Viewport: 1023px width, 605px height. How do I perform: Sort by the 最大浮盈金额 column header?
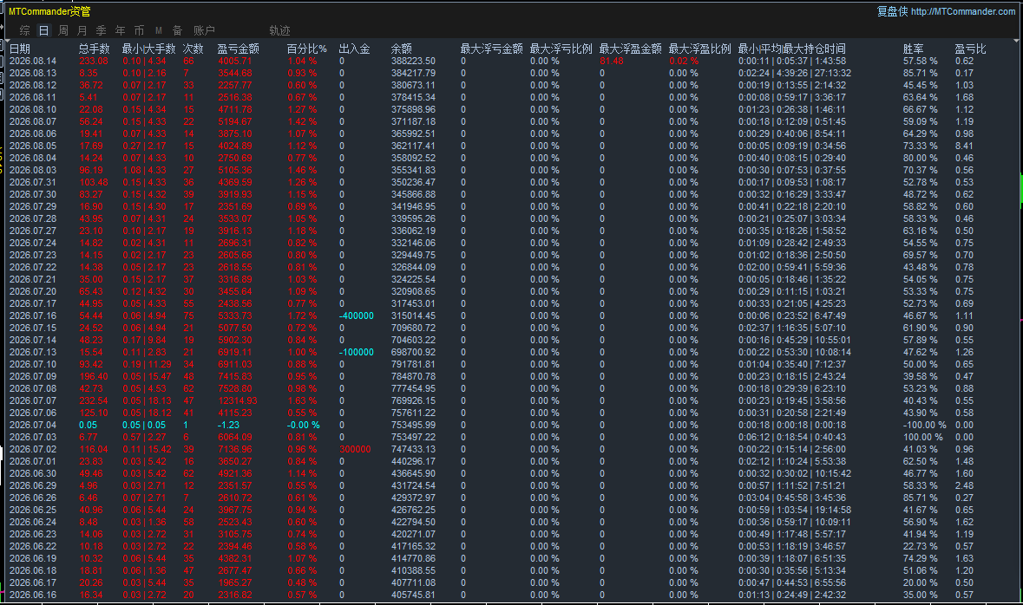point(630,49)
